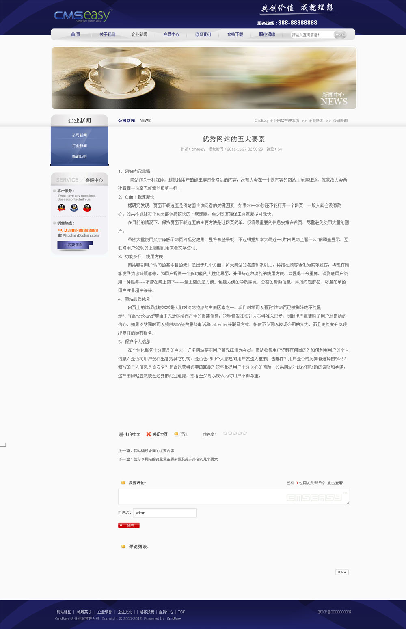Jump up with the TOP arrow button
The width and height of the screenshot is (406, 629).
[x=341, y=572]
